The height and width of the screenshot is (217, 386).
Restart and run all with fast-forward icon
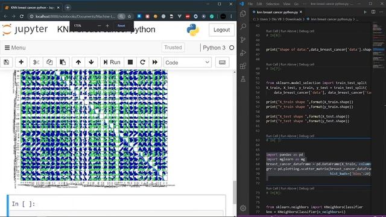pos(155,62)
